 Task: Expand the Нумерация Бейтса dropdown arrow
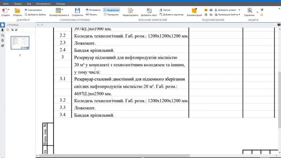click(x=239, y=14)
